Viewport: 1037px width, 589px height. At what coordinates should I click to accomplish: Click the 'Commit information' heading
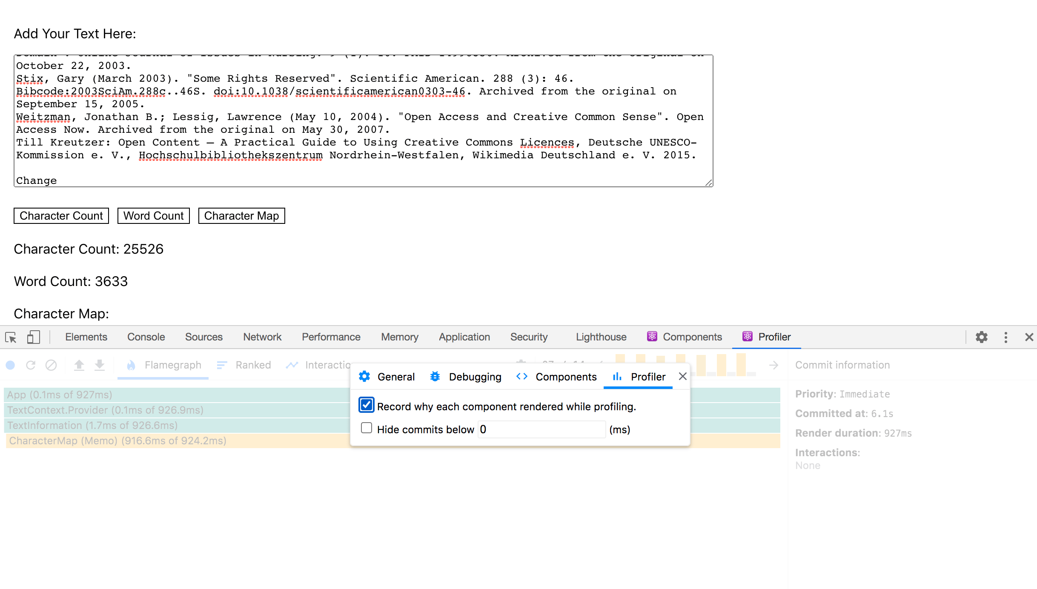pyautogui.click(x=842, y=365)
